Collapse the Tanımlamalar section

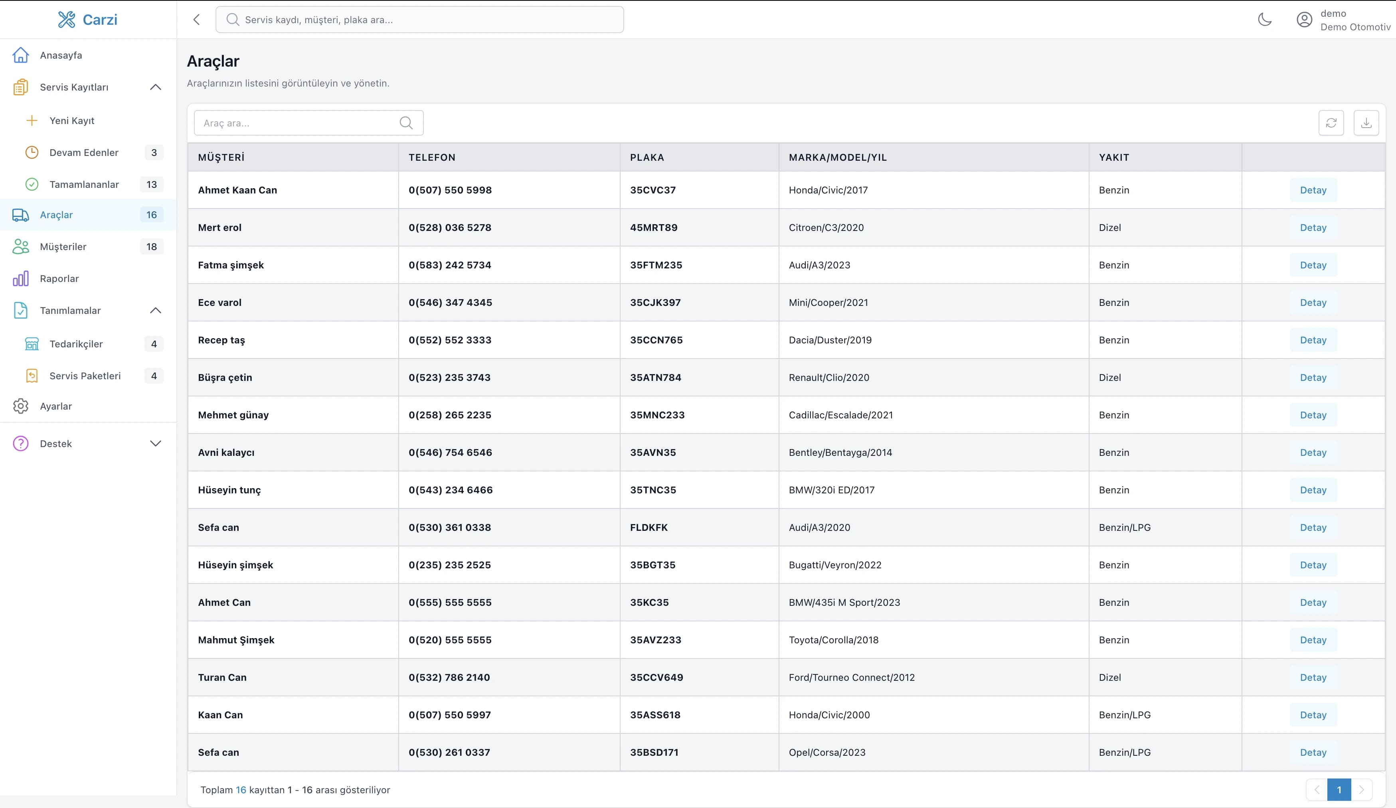[x=156, y=310]
